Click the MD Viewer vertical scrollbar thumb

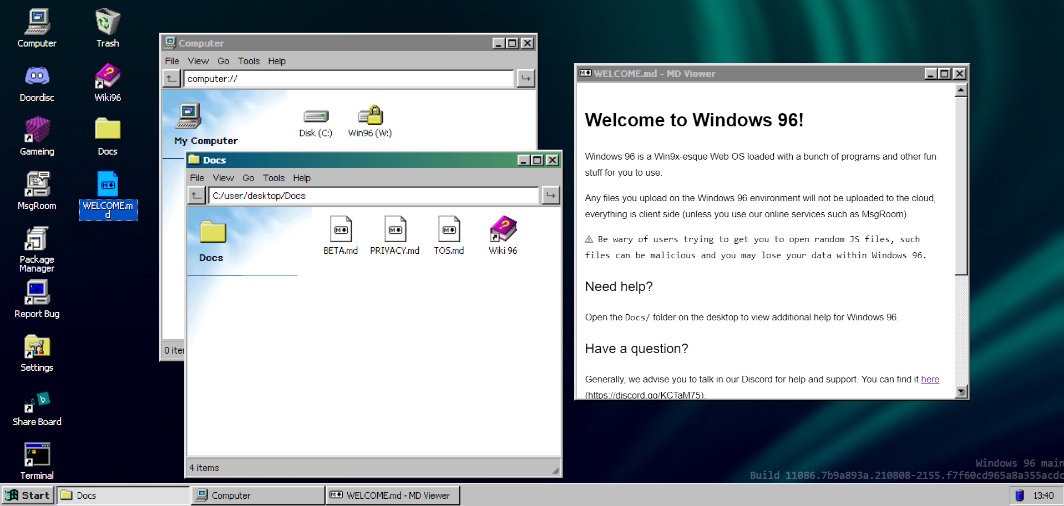click(x=961, y=186)
